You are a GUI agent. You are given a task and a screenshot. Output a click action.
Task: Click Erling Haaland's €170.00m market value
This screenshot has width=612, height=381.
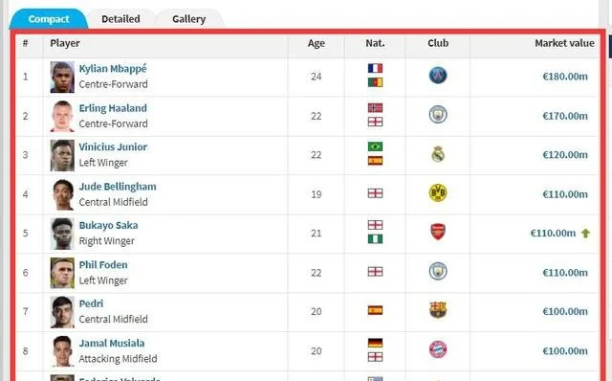pos(565,116)
